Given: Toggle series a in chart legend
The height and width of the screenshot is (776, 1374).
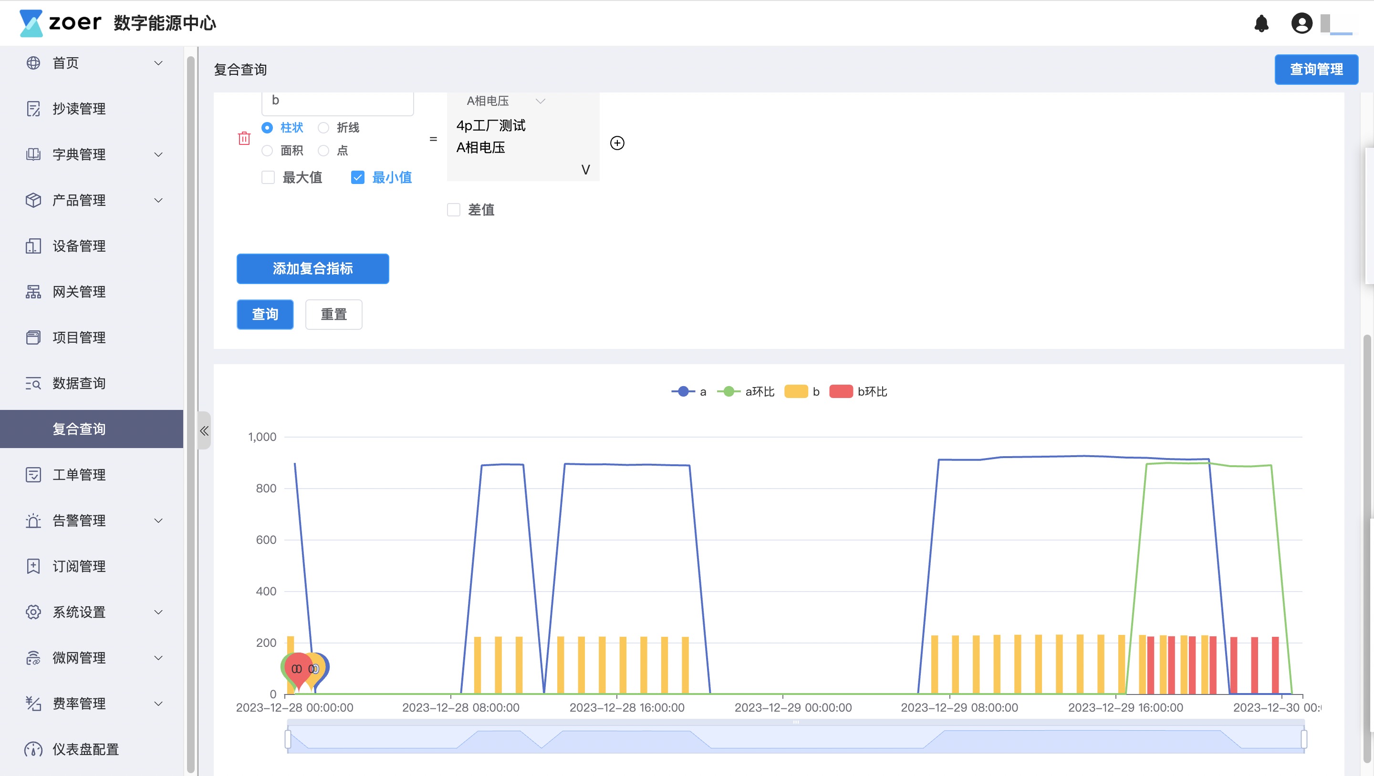Looking at the screenshot, I should tap(688, 392).
